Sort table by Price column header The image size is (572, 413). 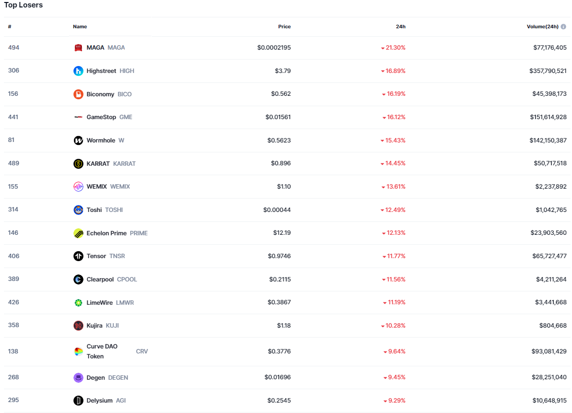point(284,27)
